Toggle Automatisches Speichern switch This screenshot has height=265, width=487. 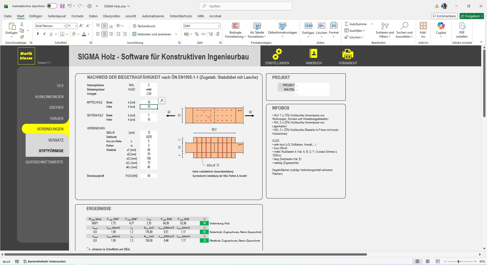52,6
